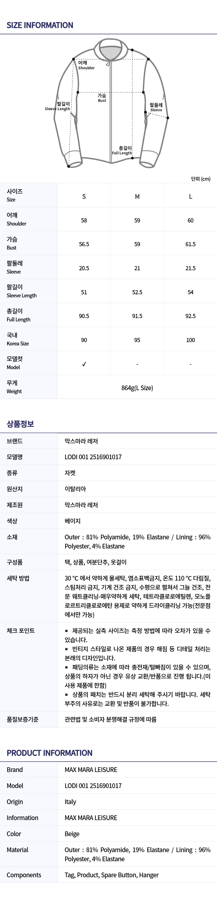Click the MAX MARA LEISURE value beside Brand
The width and height of the screenshot is (217, 901).
tap(91, 770)
